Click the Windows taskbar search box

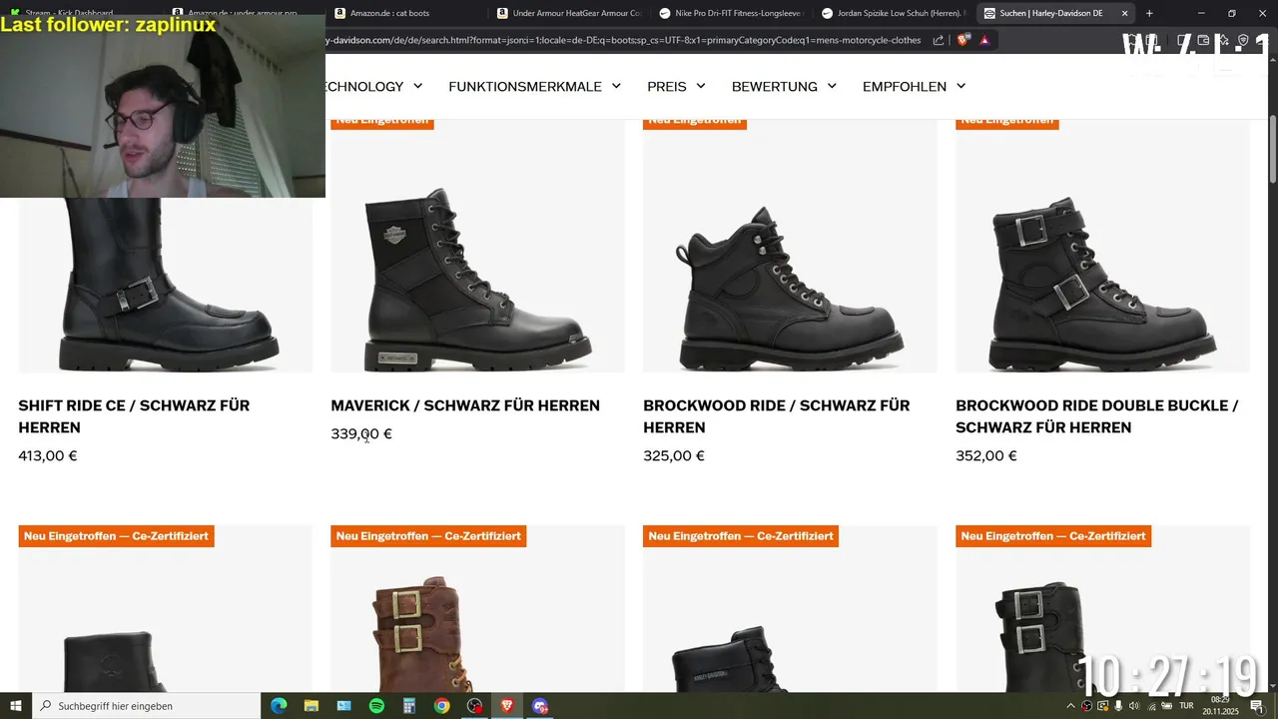146,706
